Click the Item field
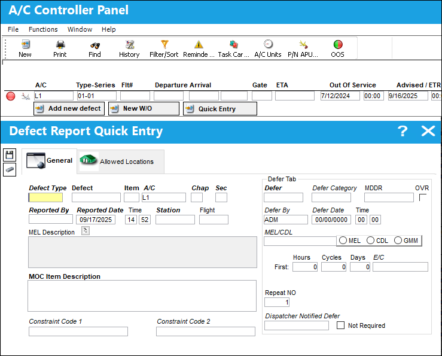The width and height of the screenshot is (442, 356). pos(132,197)
